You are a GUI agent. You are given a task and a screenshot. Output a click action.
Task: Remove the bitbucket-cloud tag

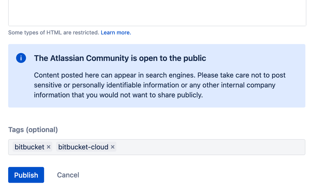pyautogui.click(x=113, y=147)
